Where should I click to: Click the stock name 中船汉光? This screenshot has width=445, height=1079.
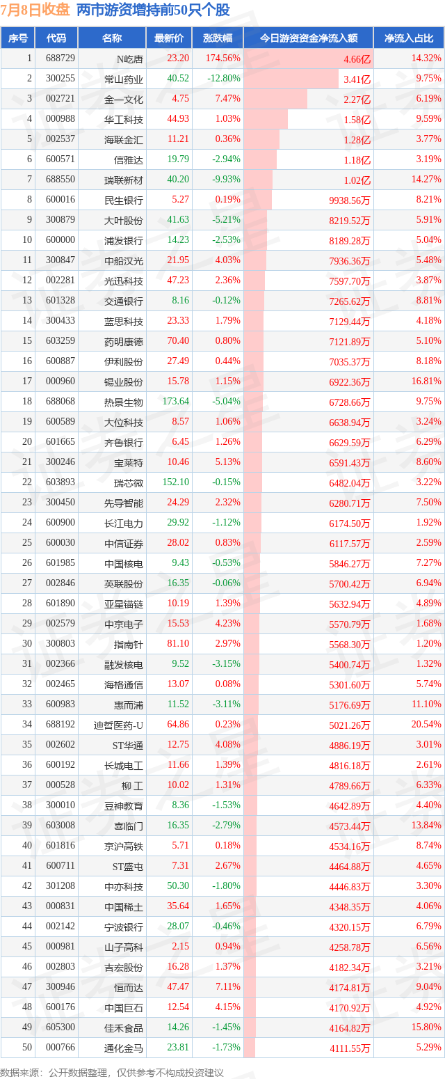124,260
